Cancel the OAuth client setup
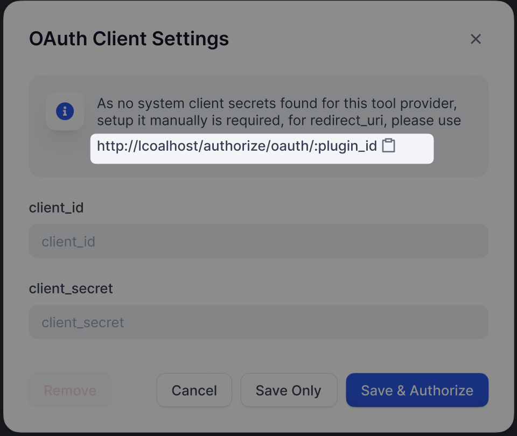 [x=194, y=390]
